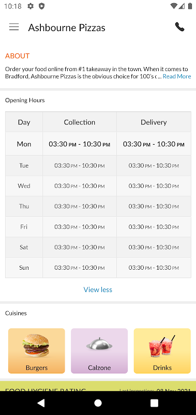Open the hamburger navigation menu
Screen dimensions: 196x415
coord(14,27)
